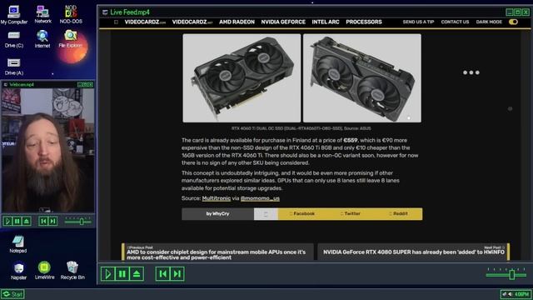Click the small menu icon left of VIDEOCARDZ.com
The image size is (533, 300).
tap(116, 22)
